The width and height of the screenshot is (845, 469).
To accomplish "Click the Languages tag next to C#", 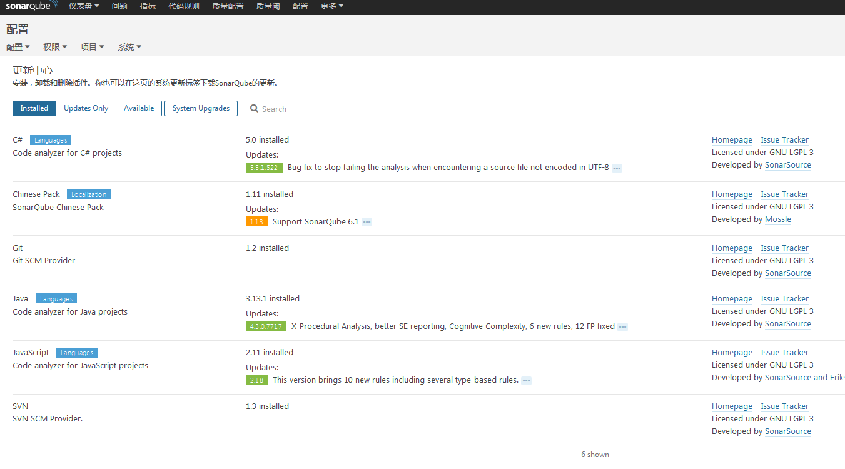I will tap(51, 140).
